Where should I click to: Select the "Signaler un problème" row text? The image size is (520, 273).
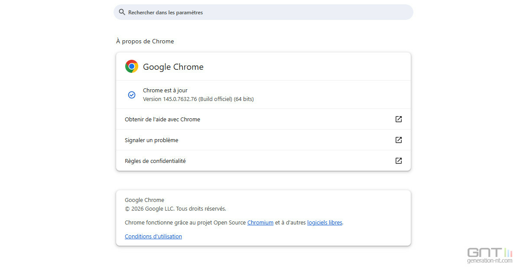pos(151,140)
